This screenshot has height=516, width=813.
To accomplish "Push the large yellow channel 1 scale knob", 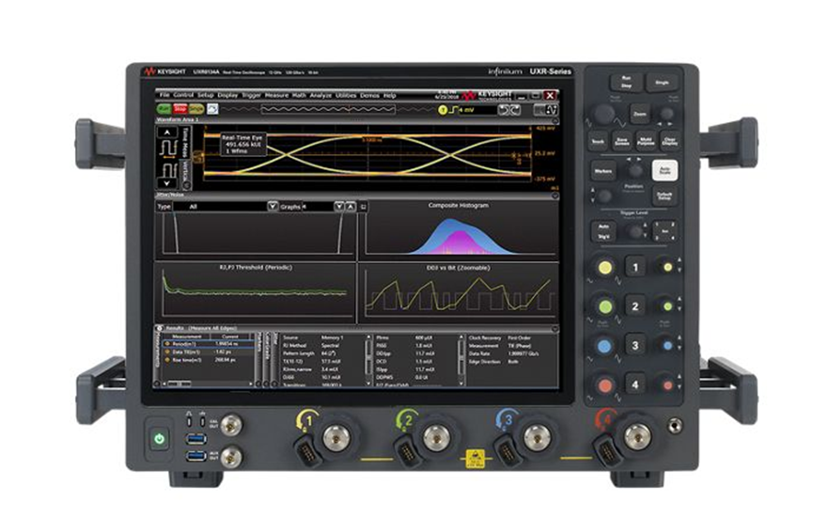I will coord(604,268).
